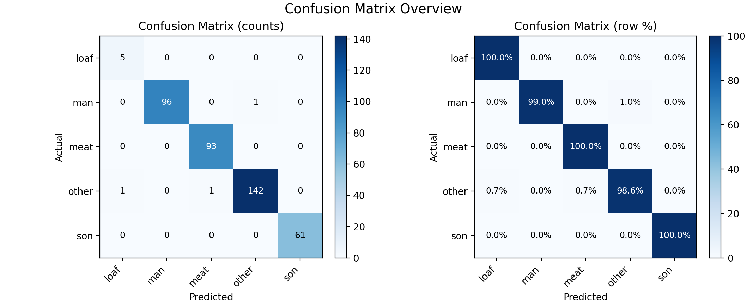Select the 98.6% cell for other
This screenshot has width=747, height=305.
[630, 191]
